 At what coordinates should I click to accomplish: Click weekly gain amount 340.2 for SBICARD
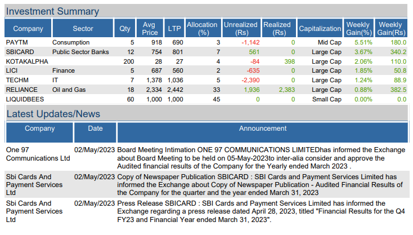tap(398, 52)
